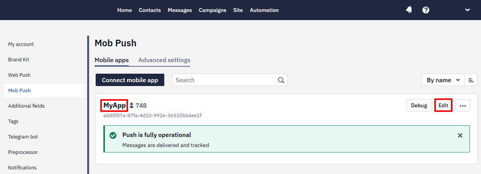Viewport: 481px width, 174px height.
Task: Click the text Messages are delivered and tracked
Action: pyautogui.click(x=165, y=145)
